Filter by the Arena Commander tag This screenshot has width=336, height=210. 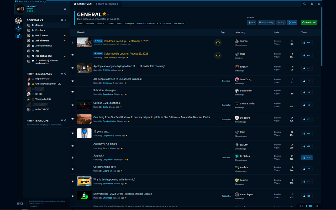(x=86, y=24)
